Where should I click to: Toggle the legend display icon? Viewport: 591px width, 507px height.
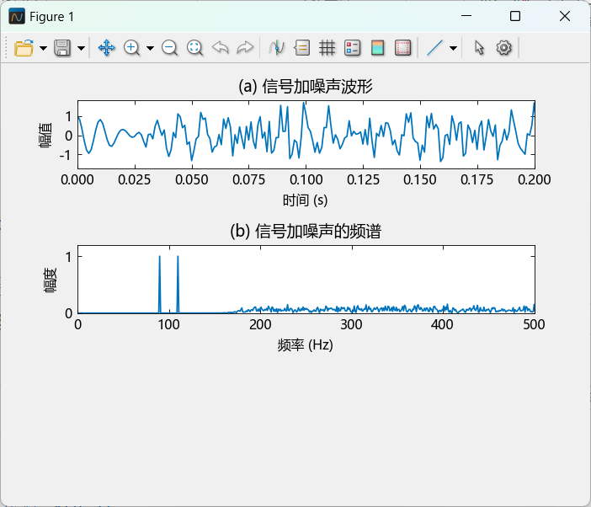pos(353,48)
